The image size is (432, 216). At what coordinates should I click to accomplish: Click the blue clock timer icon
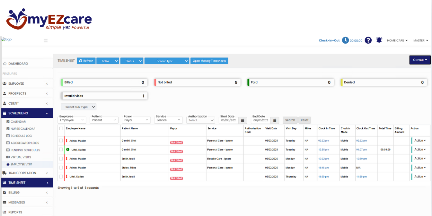[x=345, y=40]
